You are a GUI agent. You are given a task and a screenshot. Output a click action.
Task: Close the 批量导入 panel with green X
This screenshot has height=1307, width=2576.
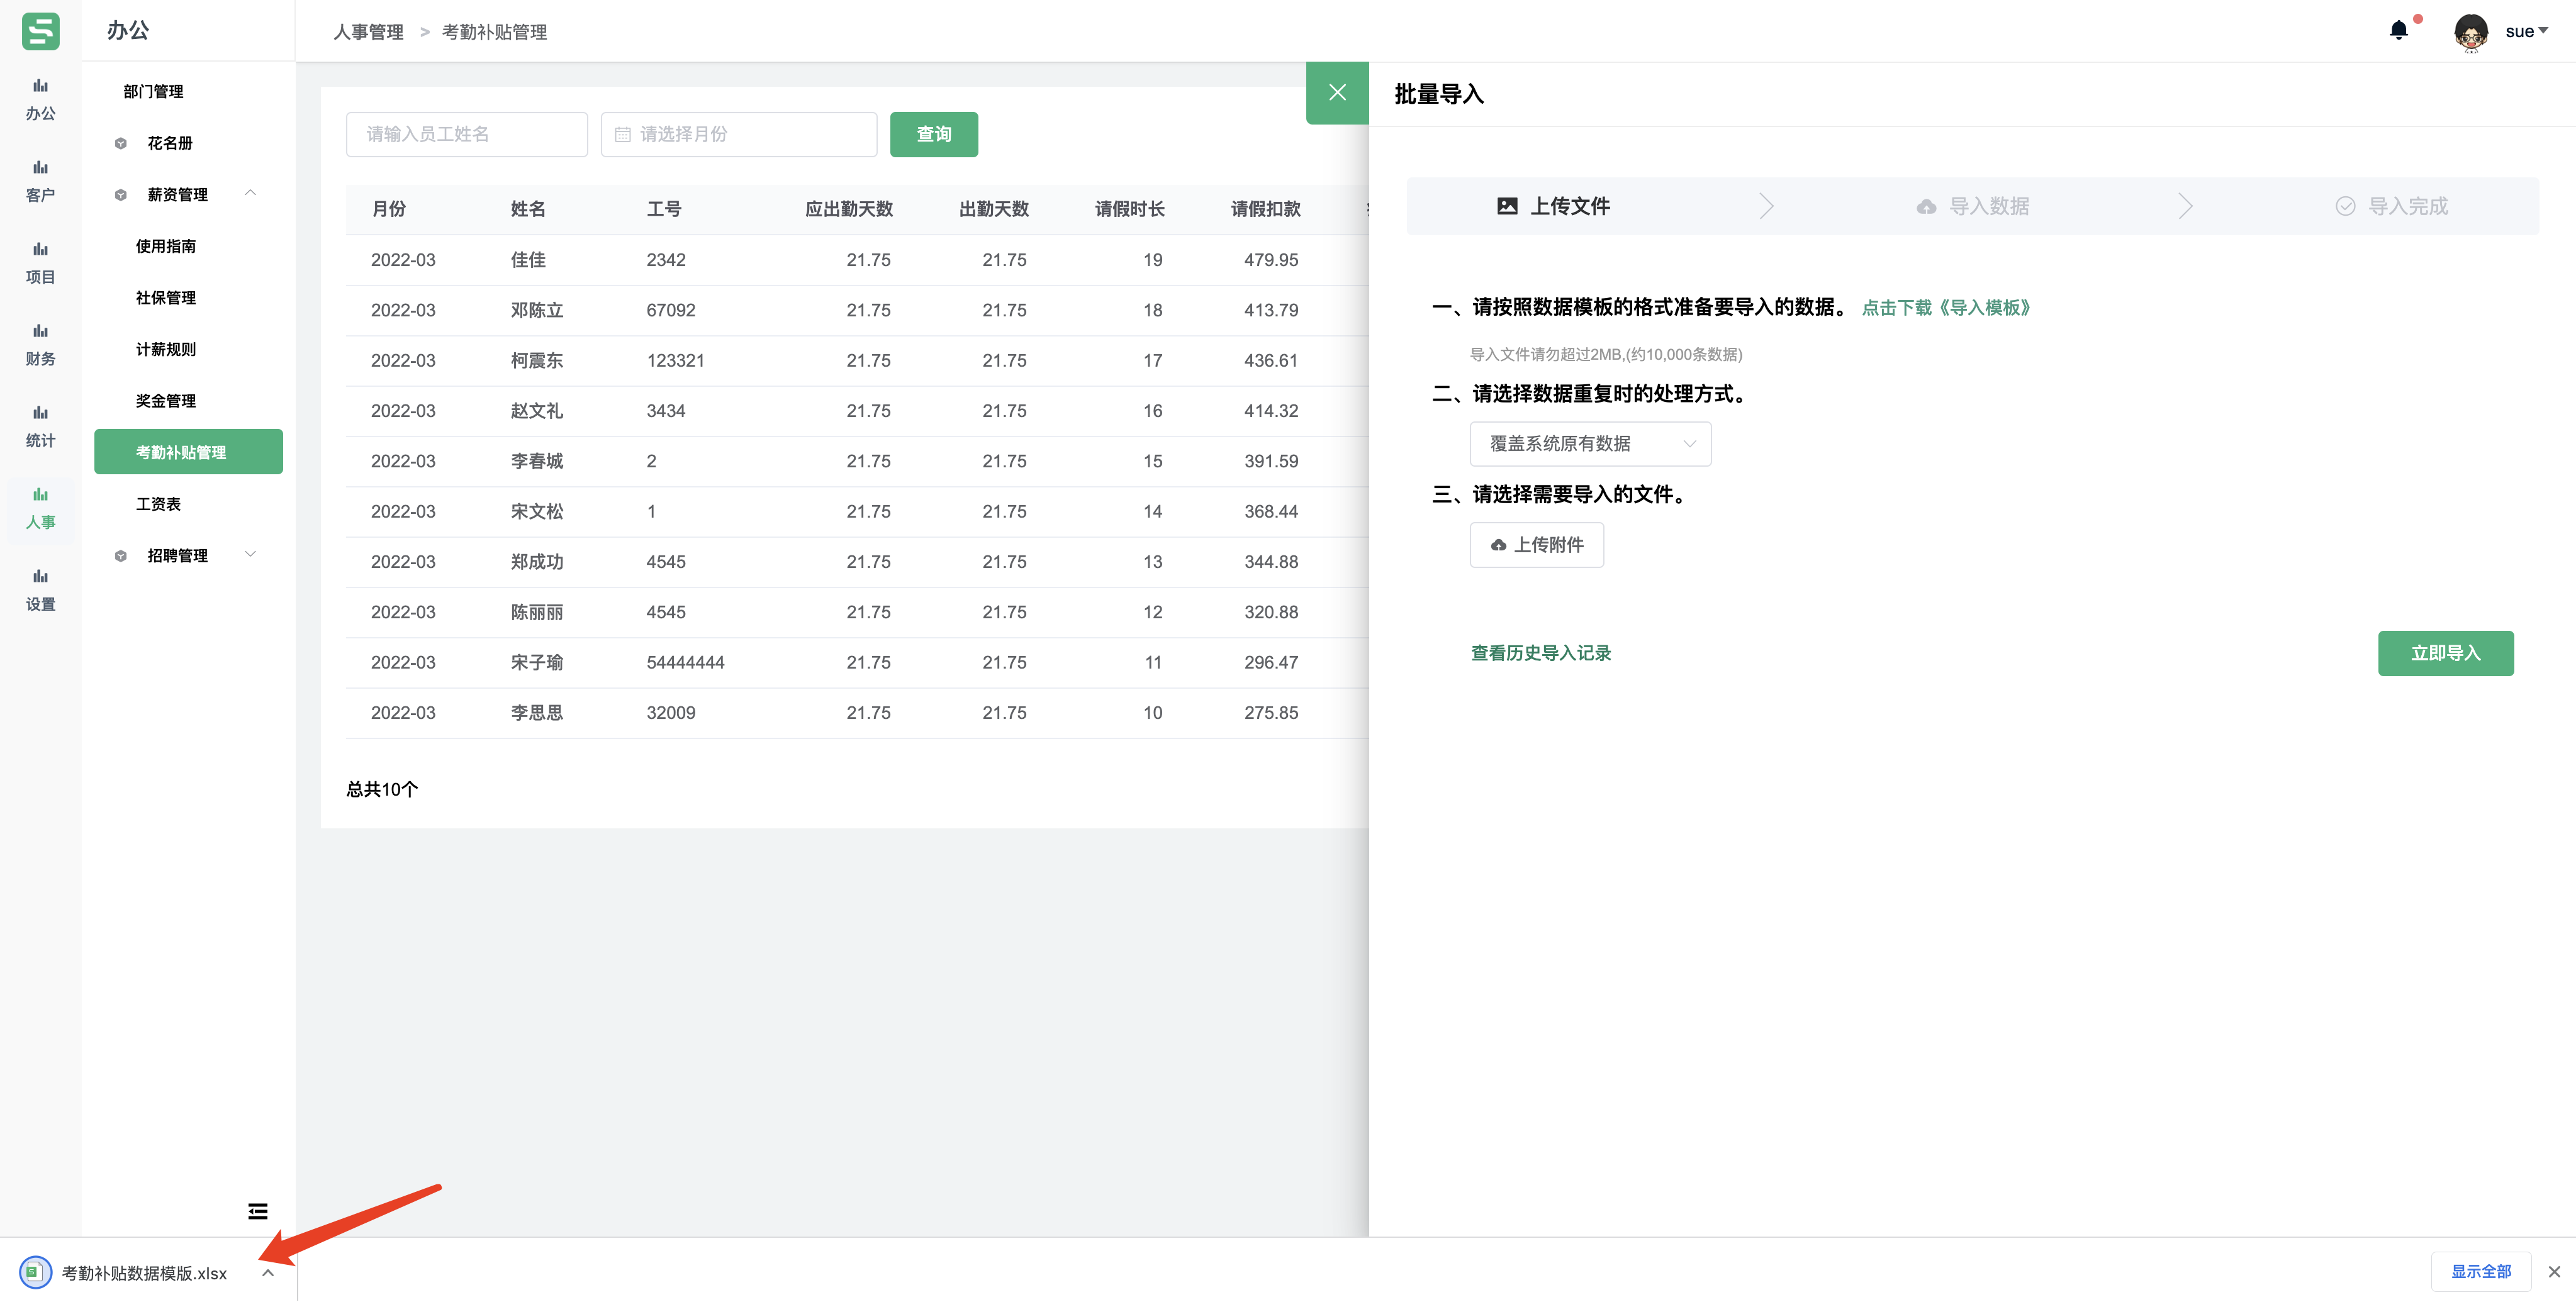(x=1337, y=93)
